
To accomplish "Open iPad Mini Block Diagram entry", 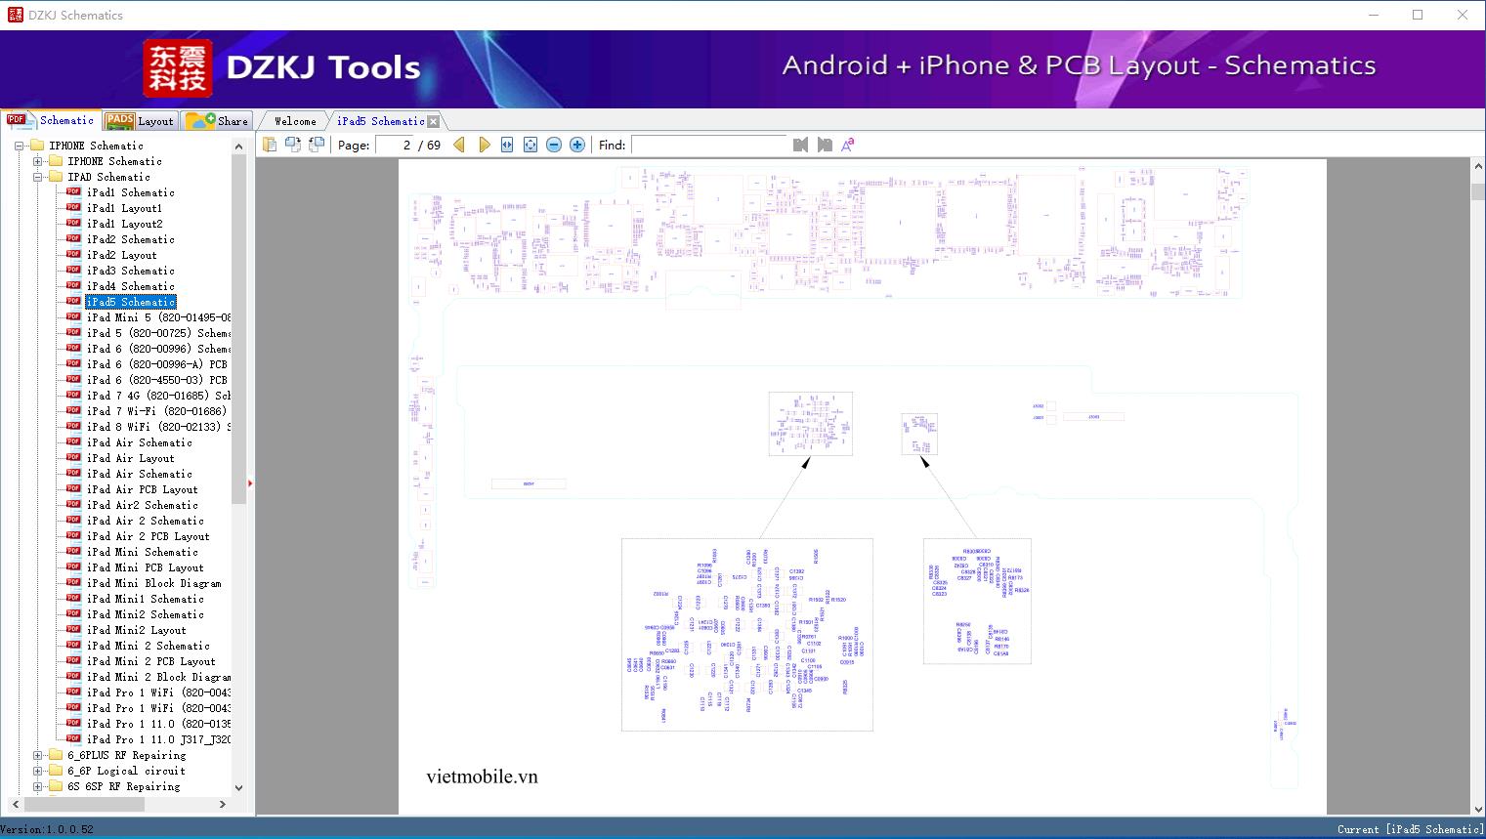I will point(153,583).
